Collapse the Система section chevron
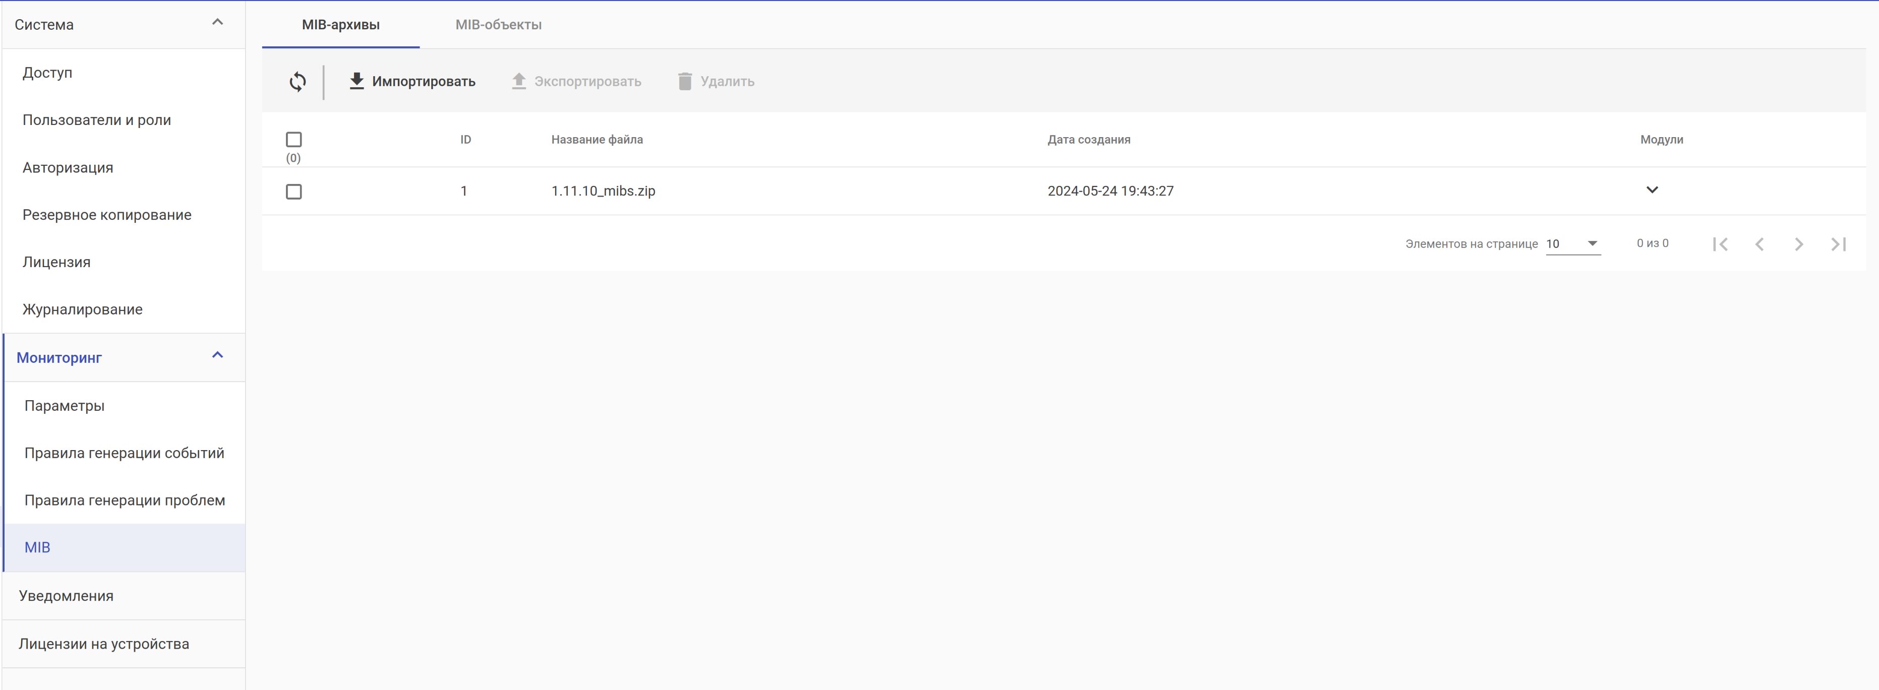The height and width of the screenshot is (690, 1879). click(217, 23)
